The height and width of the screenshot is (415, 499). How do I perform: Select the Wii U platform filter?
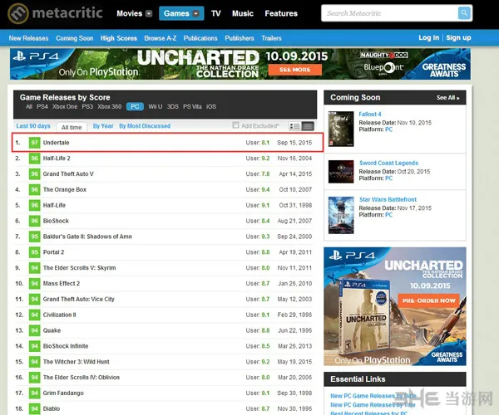tap(156, 107)
